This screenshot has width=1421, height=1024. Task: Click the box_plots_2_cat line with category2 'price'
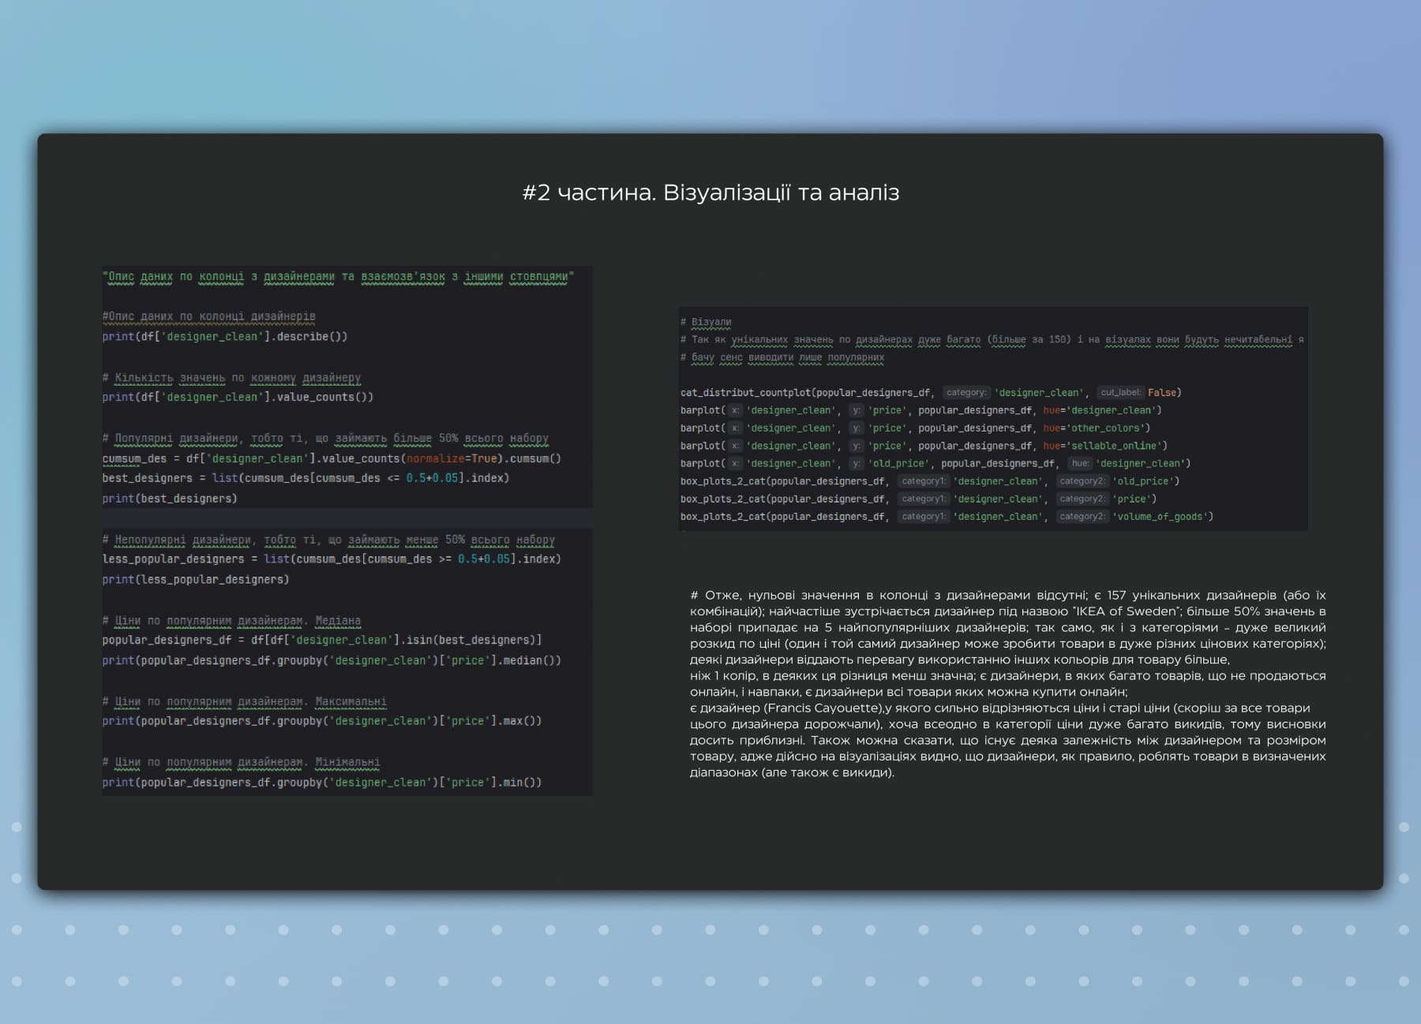pos(918,499)
